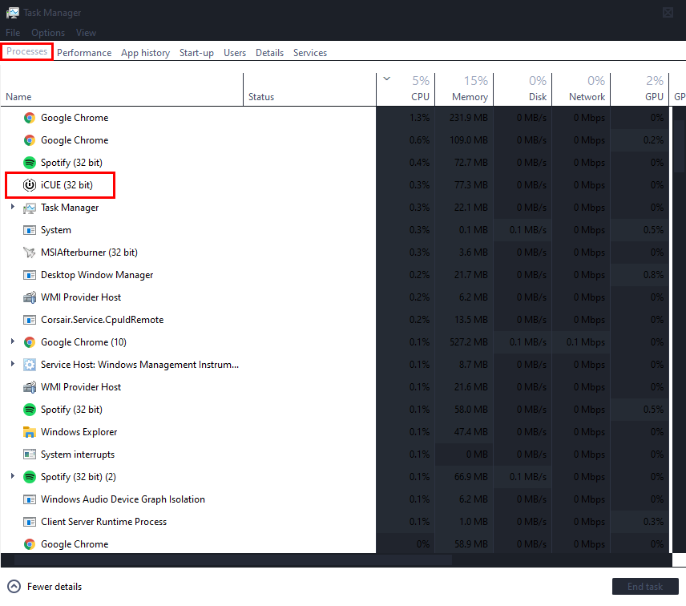Click the System interrupts icon
The image size is (686, 606).
[x=30, y=454]
